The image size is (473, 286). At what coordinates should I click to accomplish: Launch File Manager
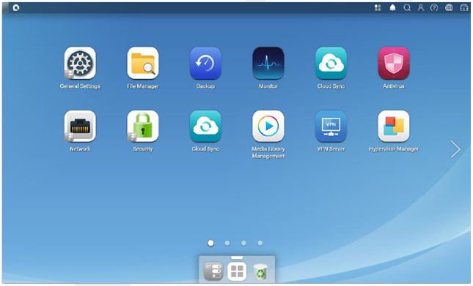click(x=143, y=63)
